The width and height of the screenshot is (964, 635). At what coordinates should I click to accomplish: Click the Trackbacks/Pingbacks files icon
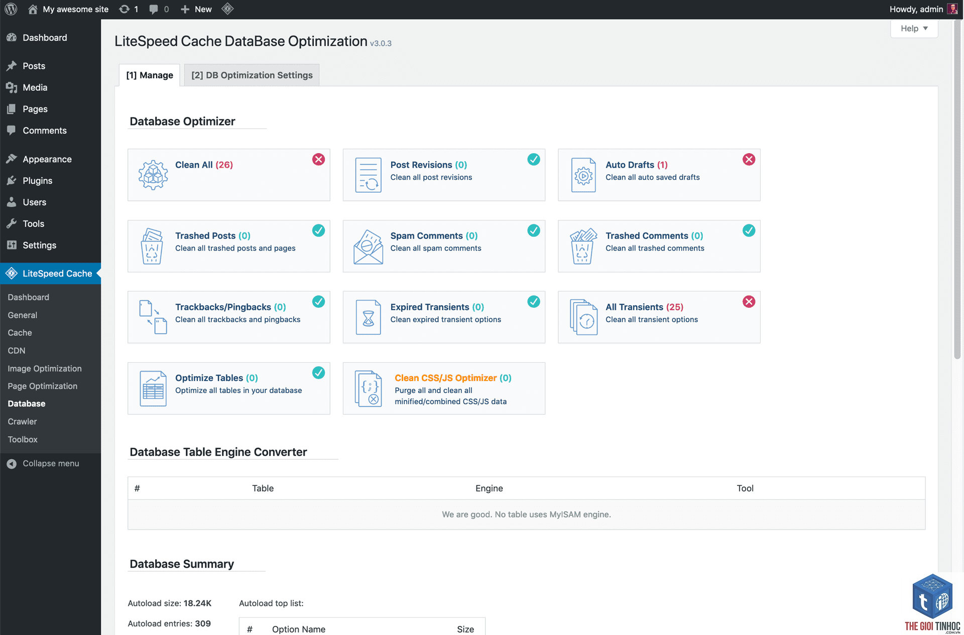tap(153, 317)
